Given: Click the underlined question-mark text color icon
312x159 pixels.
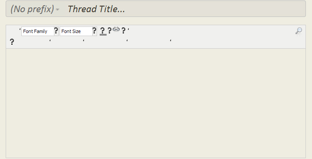Looking at the screenshot, I should (103, 31).
